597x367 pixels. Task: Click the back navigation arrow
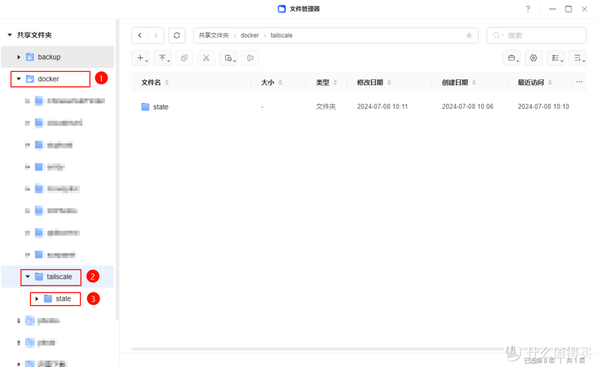(x=140, y=35)
